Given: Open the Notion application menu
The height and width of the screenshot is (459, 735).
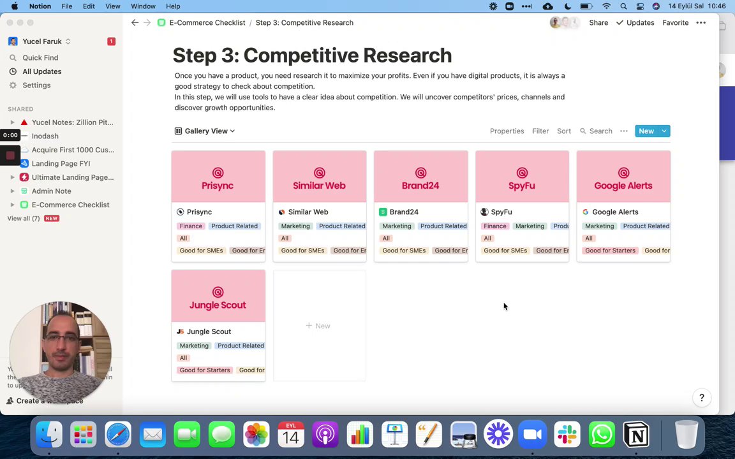Looking at the screenshot, I should [40, 6].
